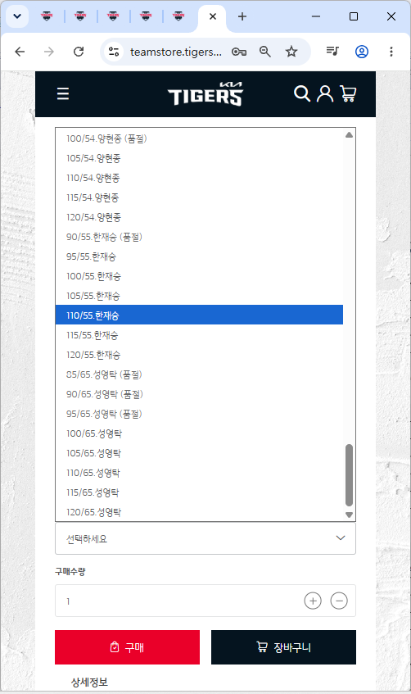
Task: Expand the 선택하세요 dropdown
Action: 205,538
